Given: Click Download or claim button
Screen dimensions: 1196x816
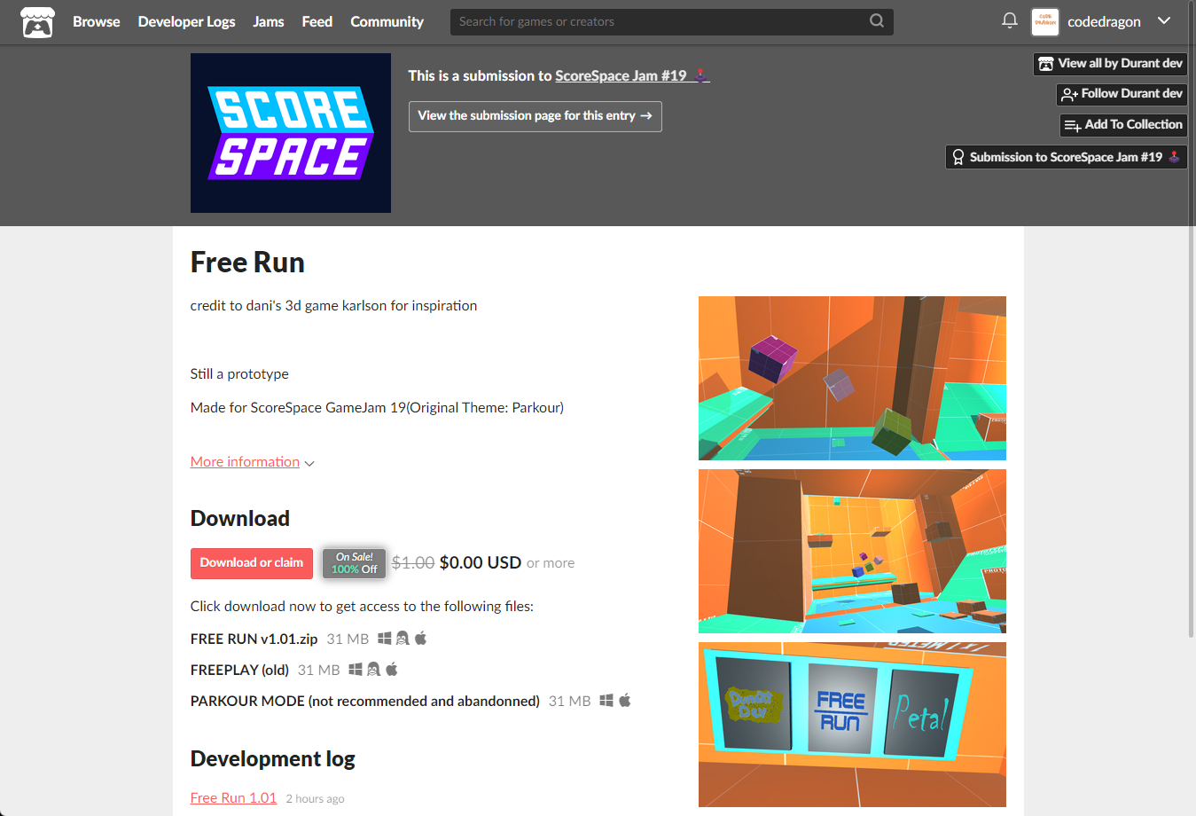Looking at the screenshot, I should click(x=252, y=563).
